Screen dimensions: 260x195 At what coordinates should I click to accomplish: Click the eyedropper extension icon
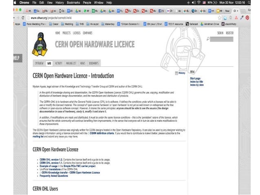click(242, 18)
